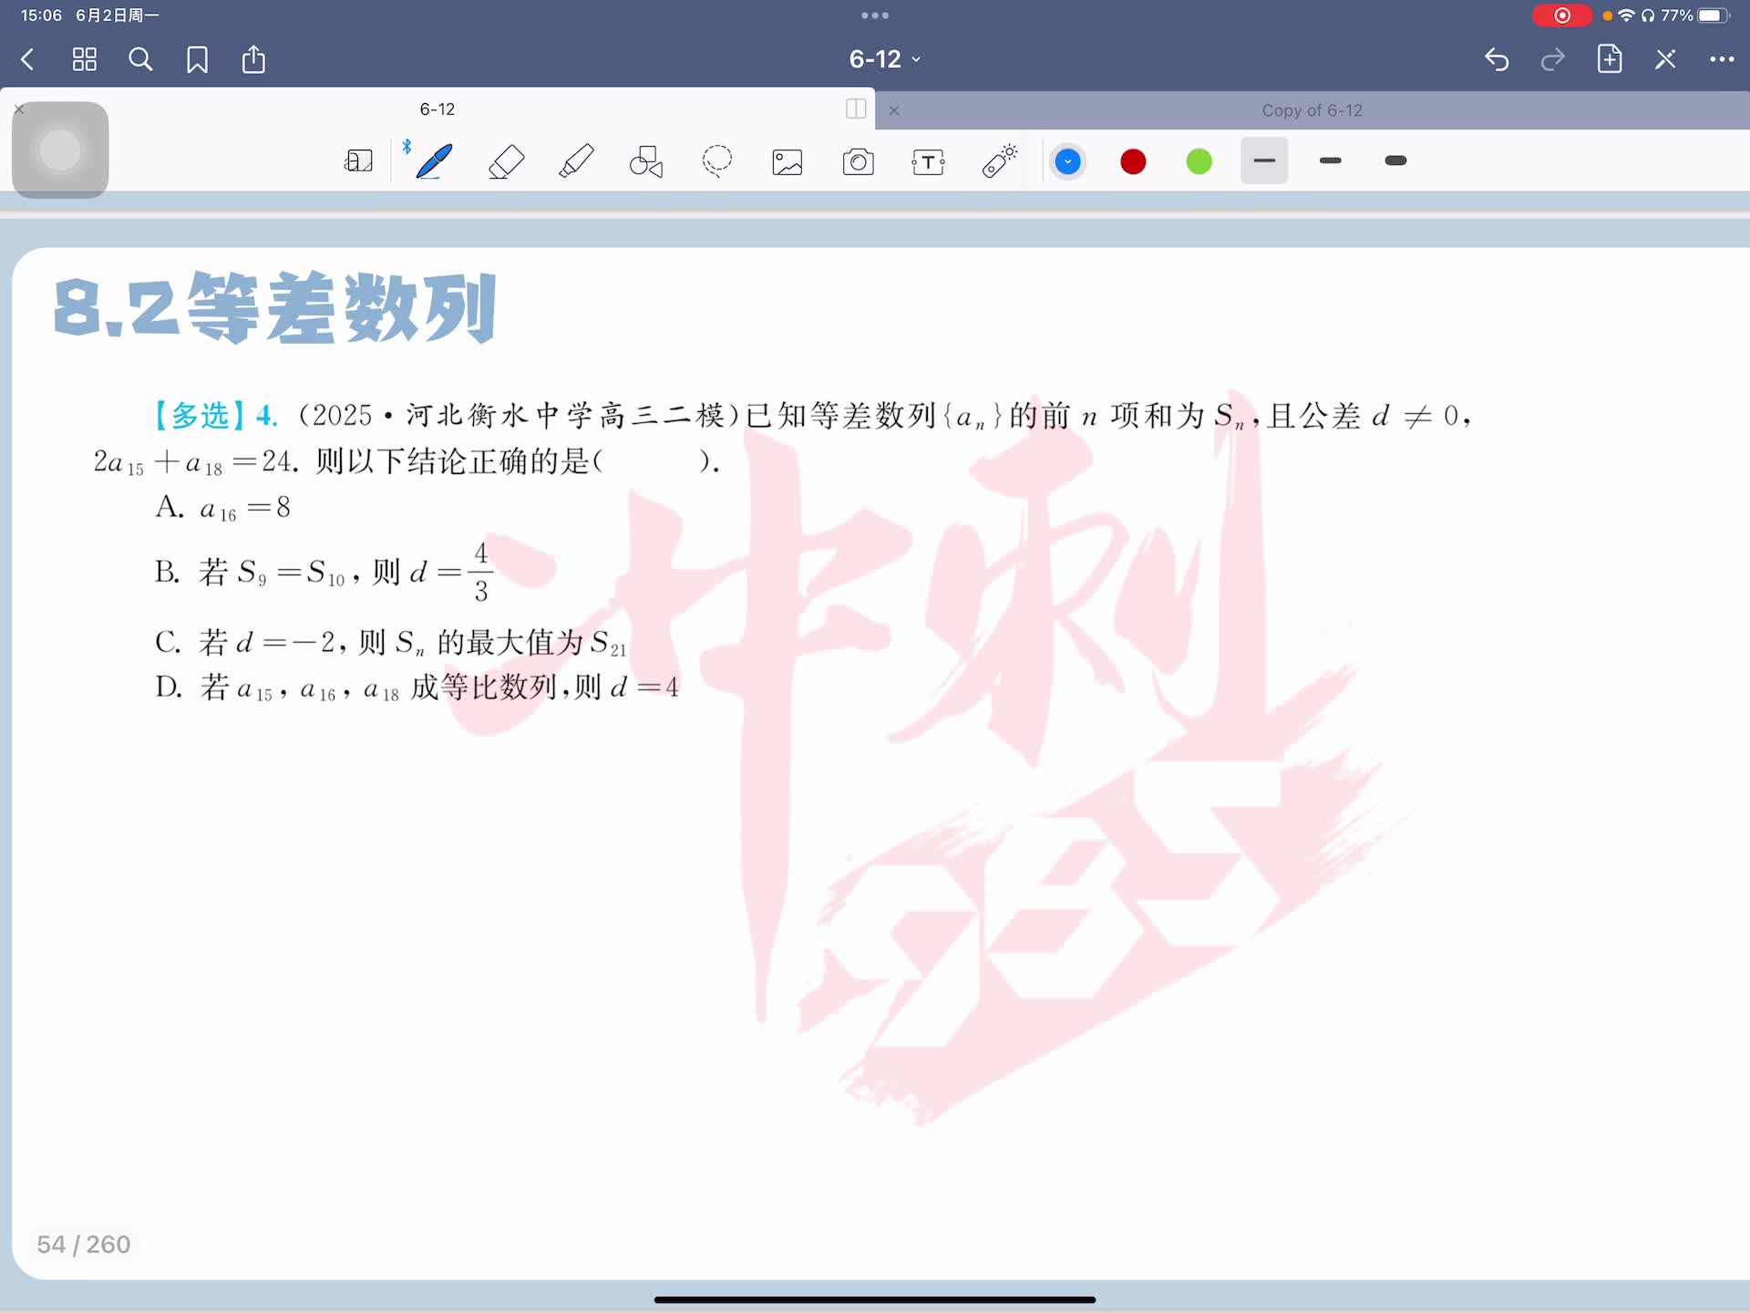This screenshot has width=1750, height=1313.
Task: Select the thickest stroke width
Action: (1395, 161)
